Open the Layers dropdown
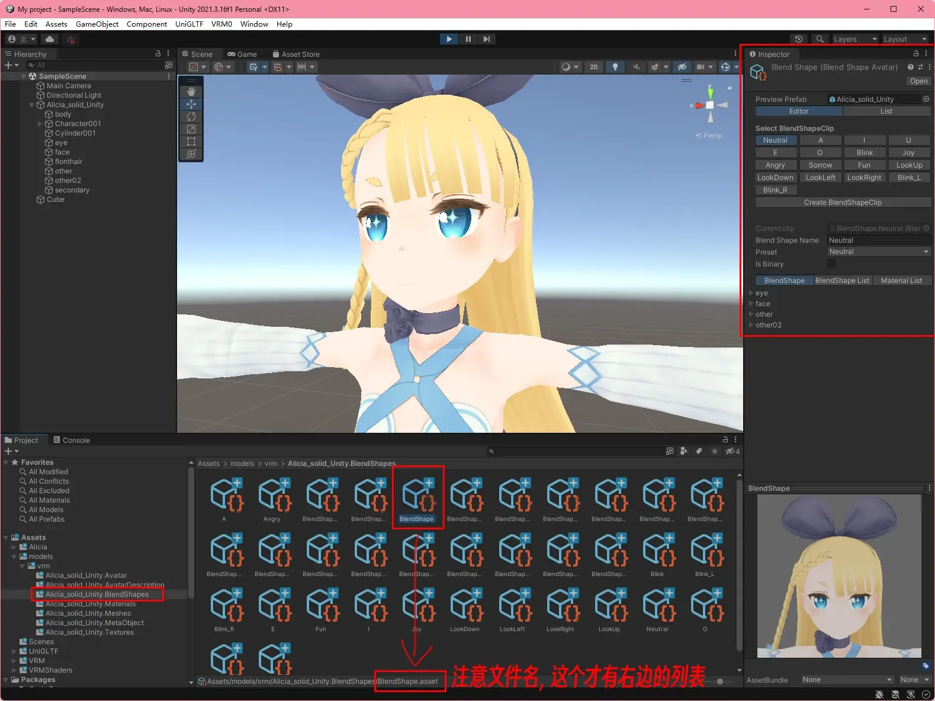935x701 pixels. (855, 39)
